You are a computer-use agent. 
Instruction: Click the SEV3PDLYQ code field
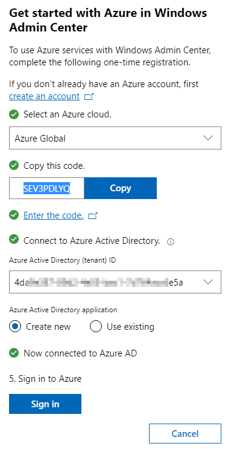[47, 188]
